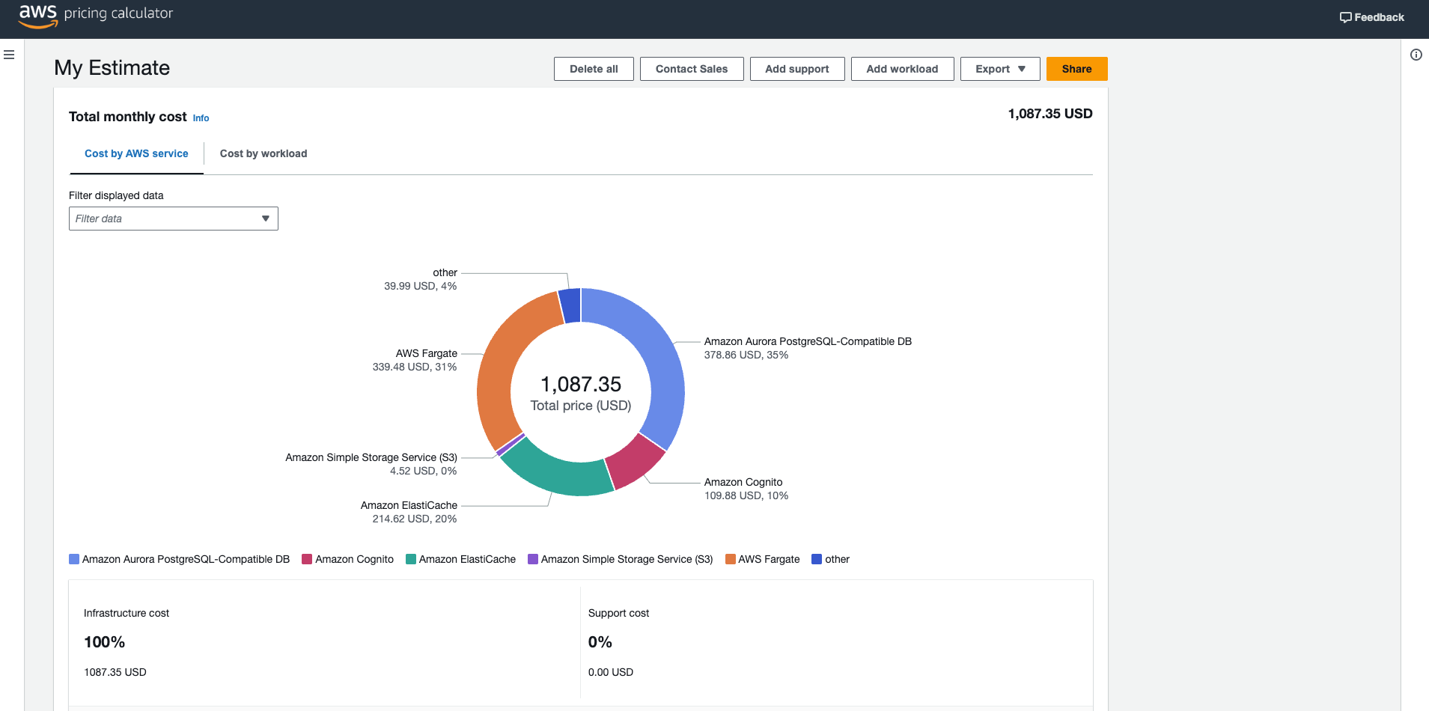Image resolution: width=1429 pixels, height=711 pixels.
Task: Click '1087.35 USD' infrastructure cost value
Action: click(x=115, y=672)
